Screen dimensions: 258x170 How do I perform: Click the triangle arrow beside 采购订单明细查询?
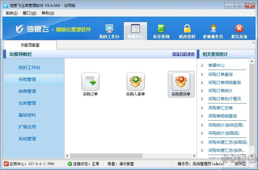tap(202, 82)
